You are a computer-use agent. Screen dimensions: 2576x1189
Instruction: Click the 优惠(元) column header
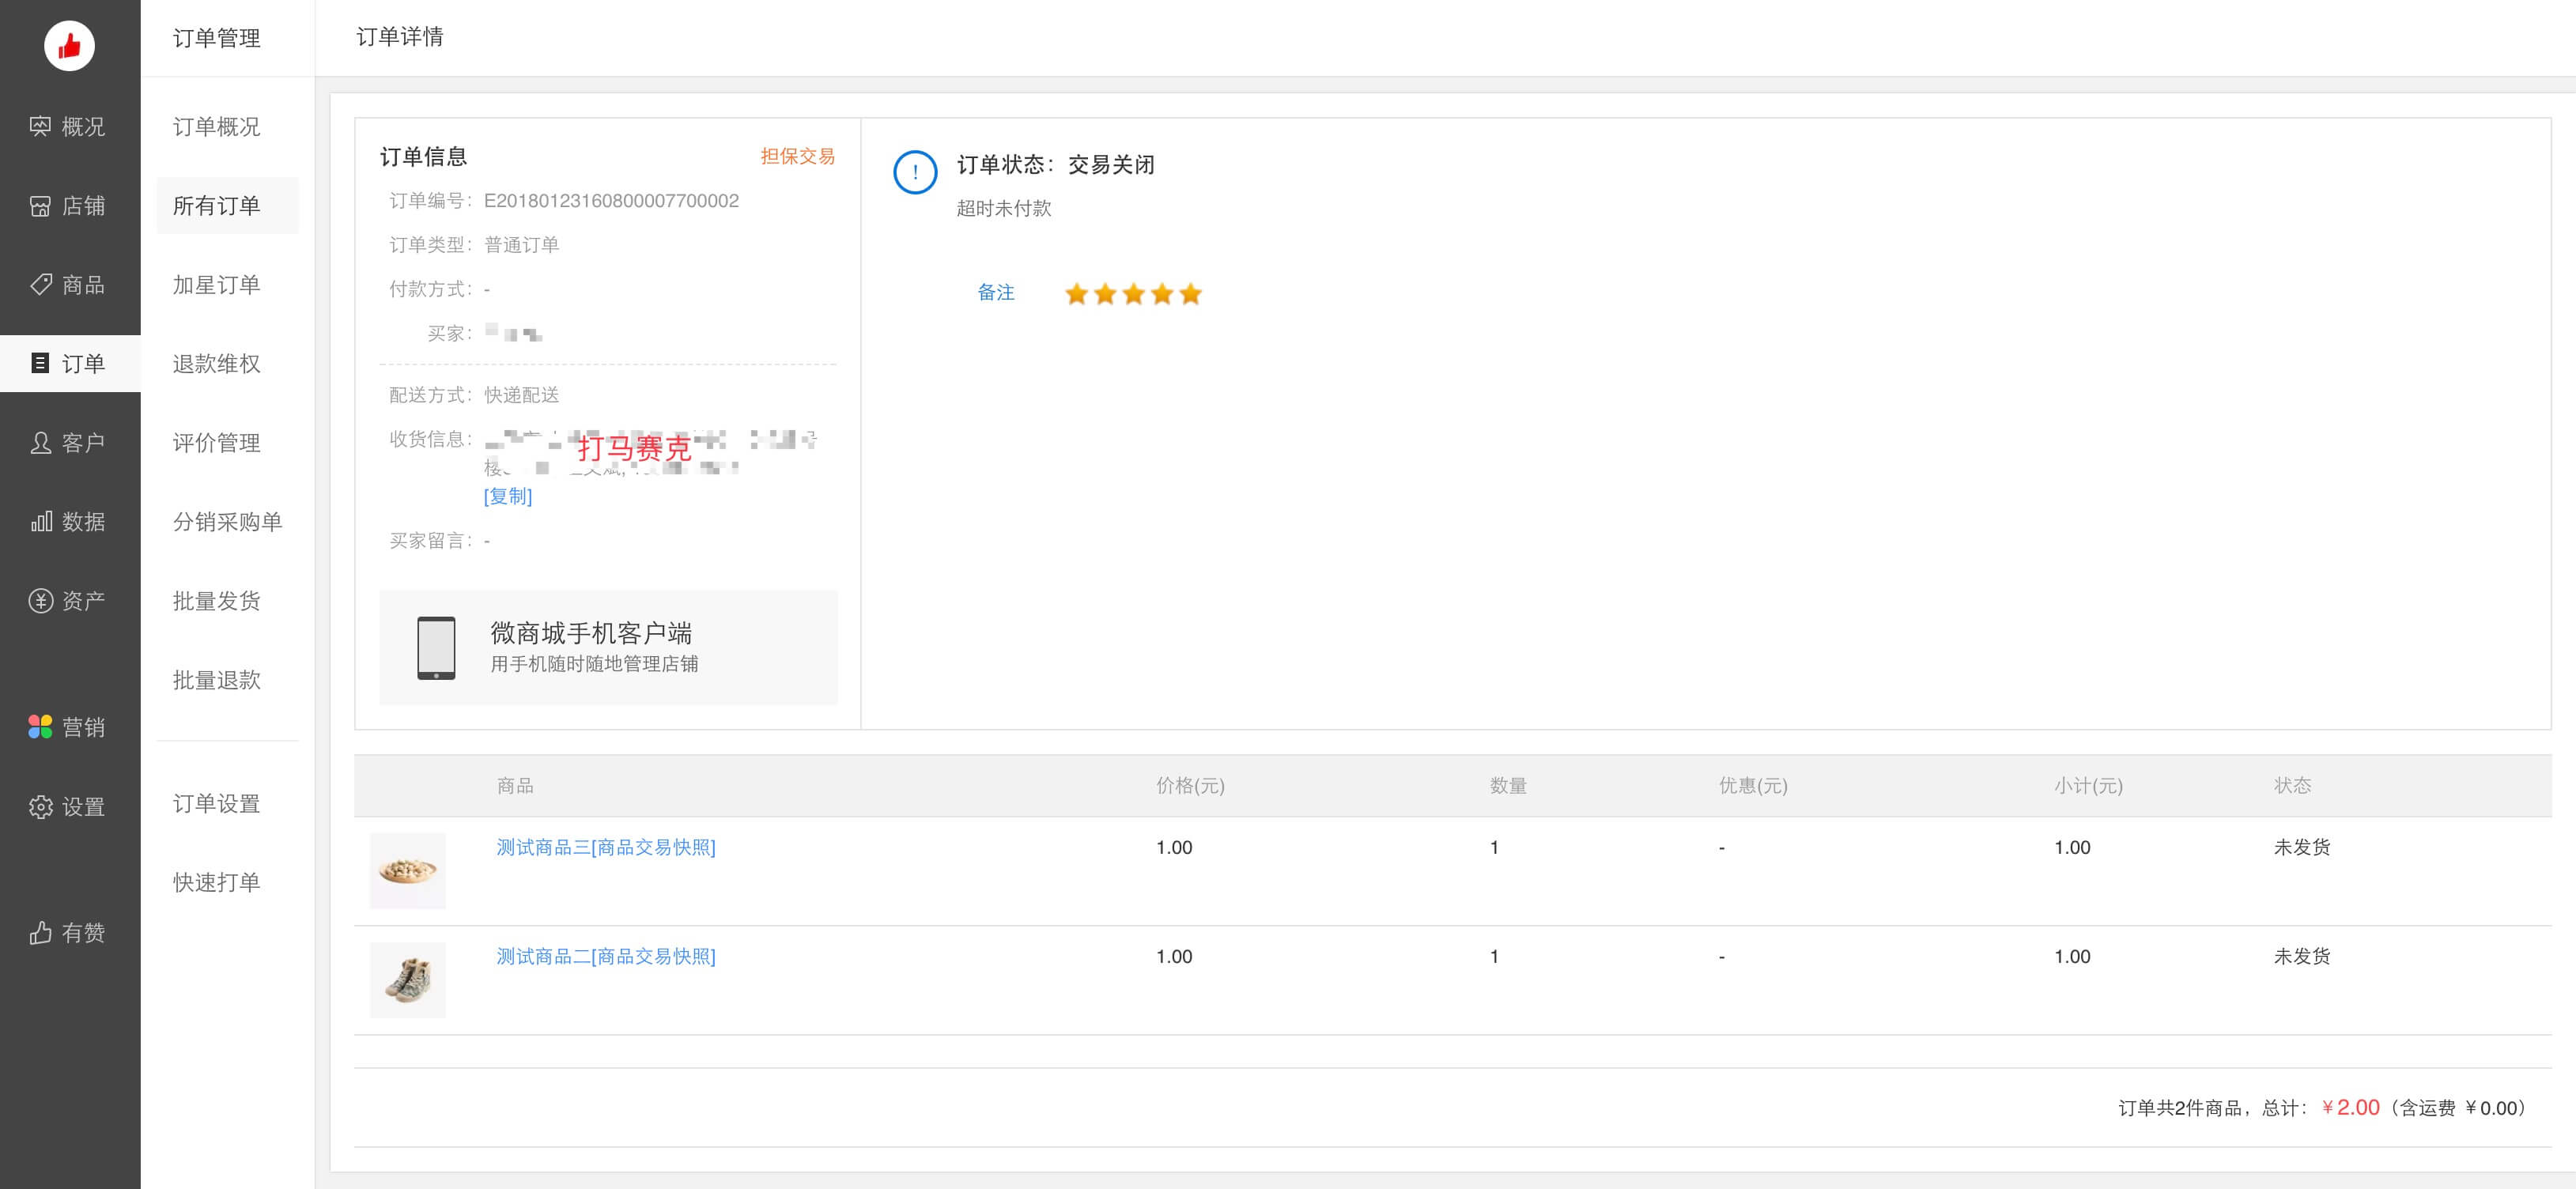click(1753, 785)
